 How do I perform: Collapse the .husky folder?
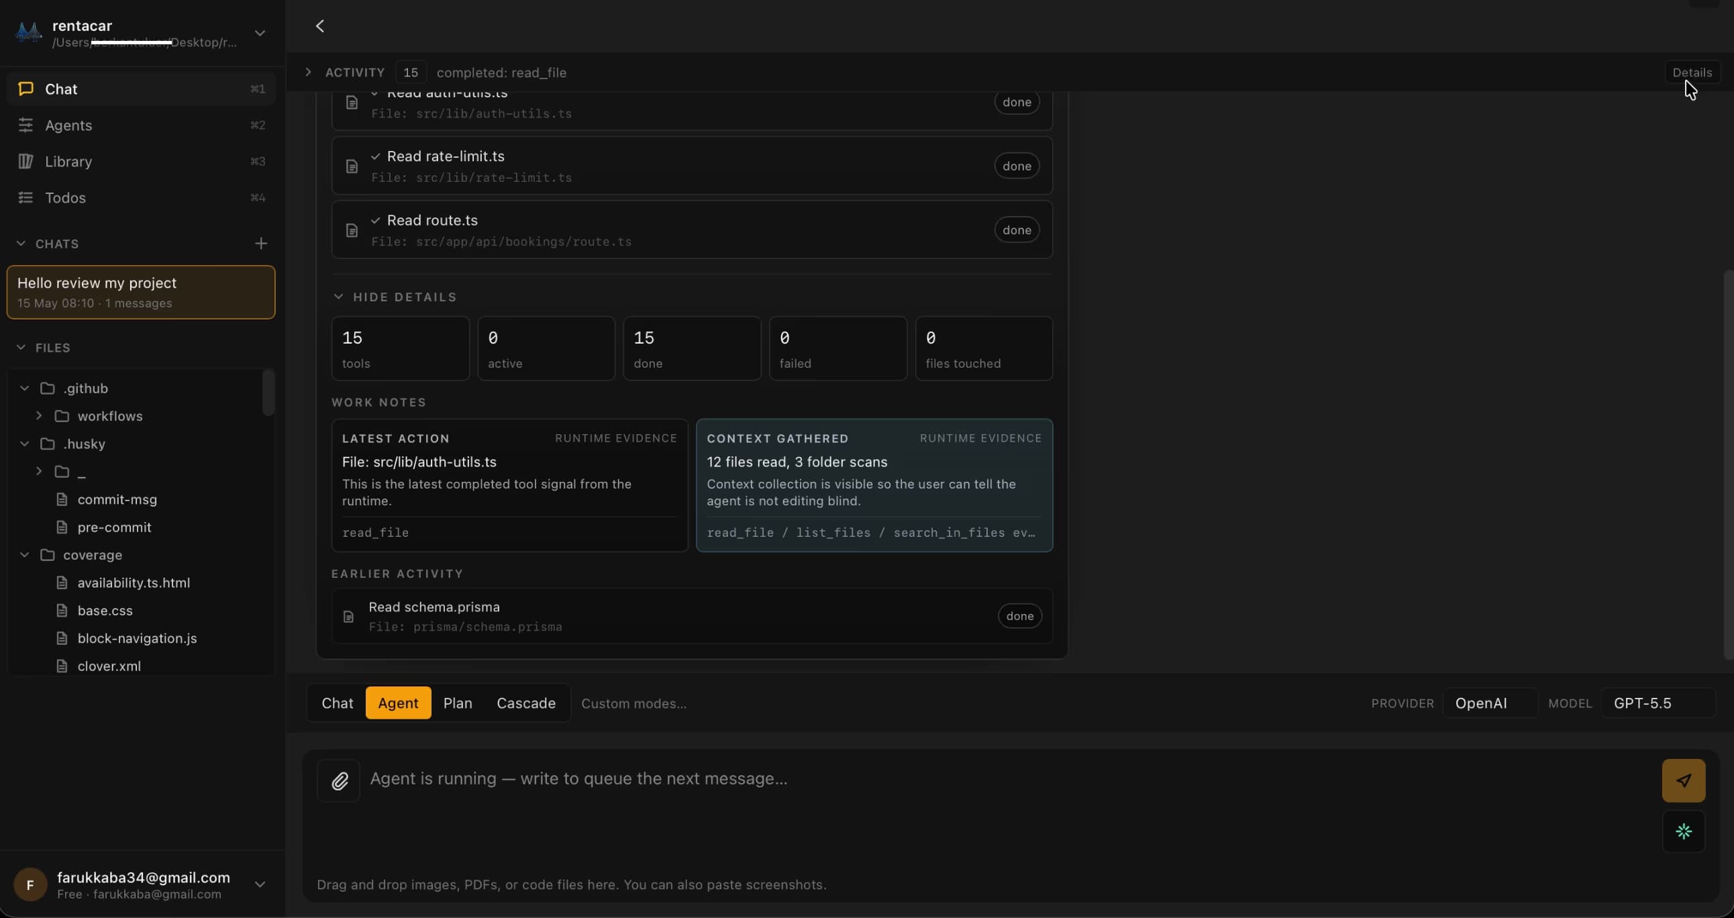pyautogui.click(x=25, y=444)
